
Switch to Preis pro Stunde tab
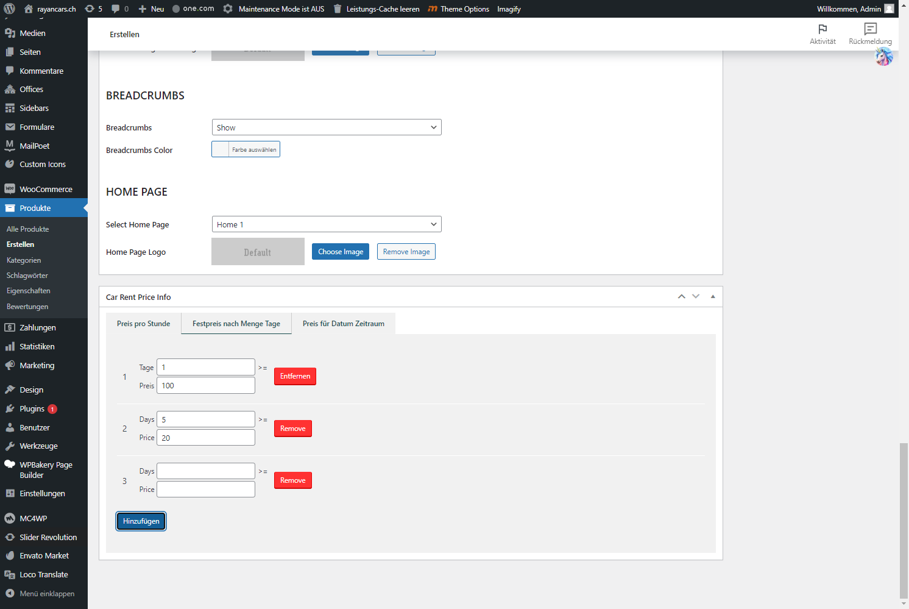[x=143, y=324]
